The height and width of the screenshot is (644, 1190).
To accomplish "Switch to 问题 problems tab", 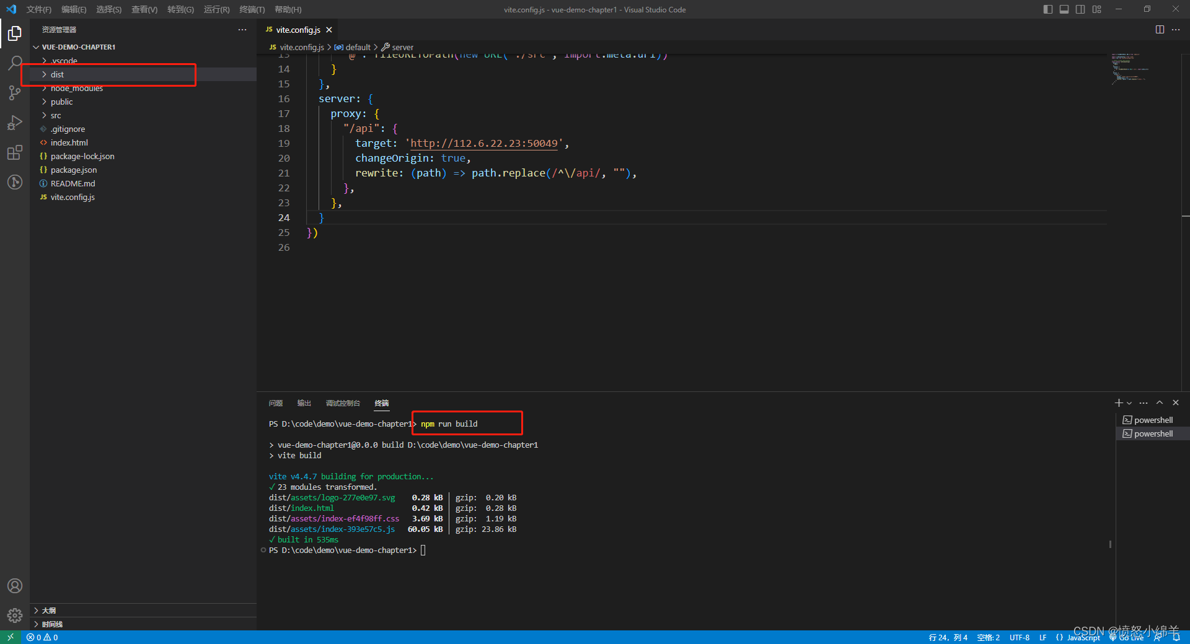I will coord(276,403).
